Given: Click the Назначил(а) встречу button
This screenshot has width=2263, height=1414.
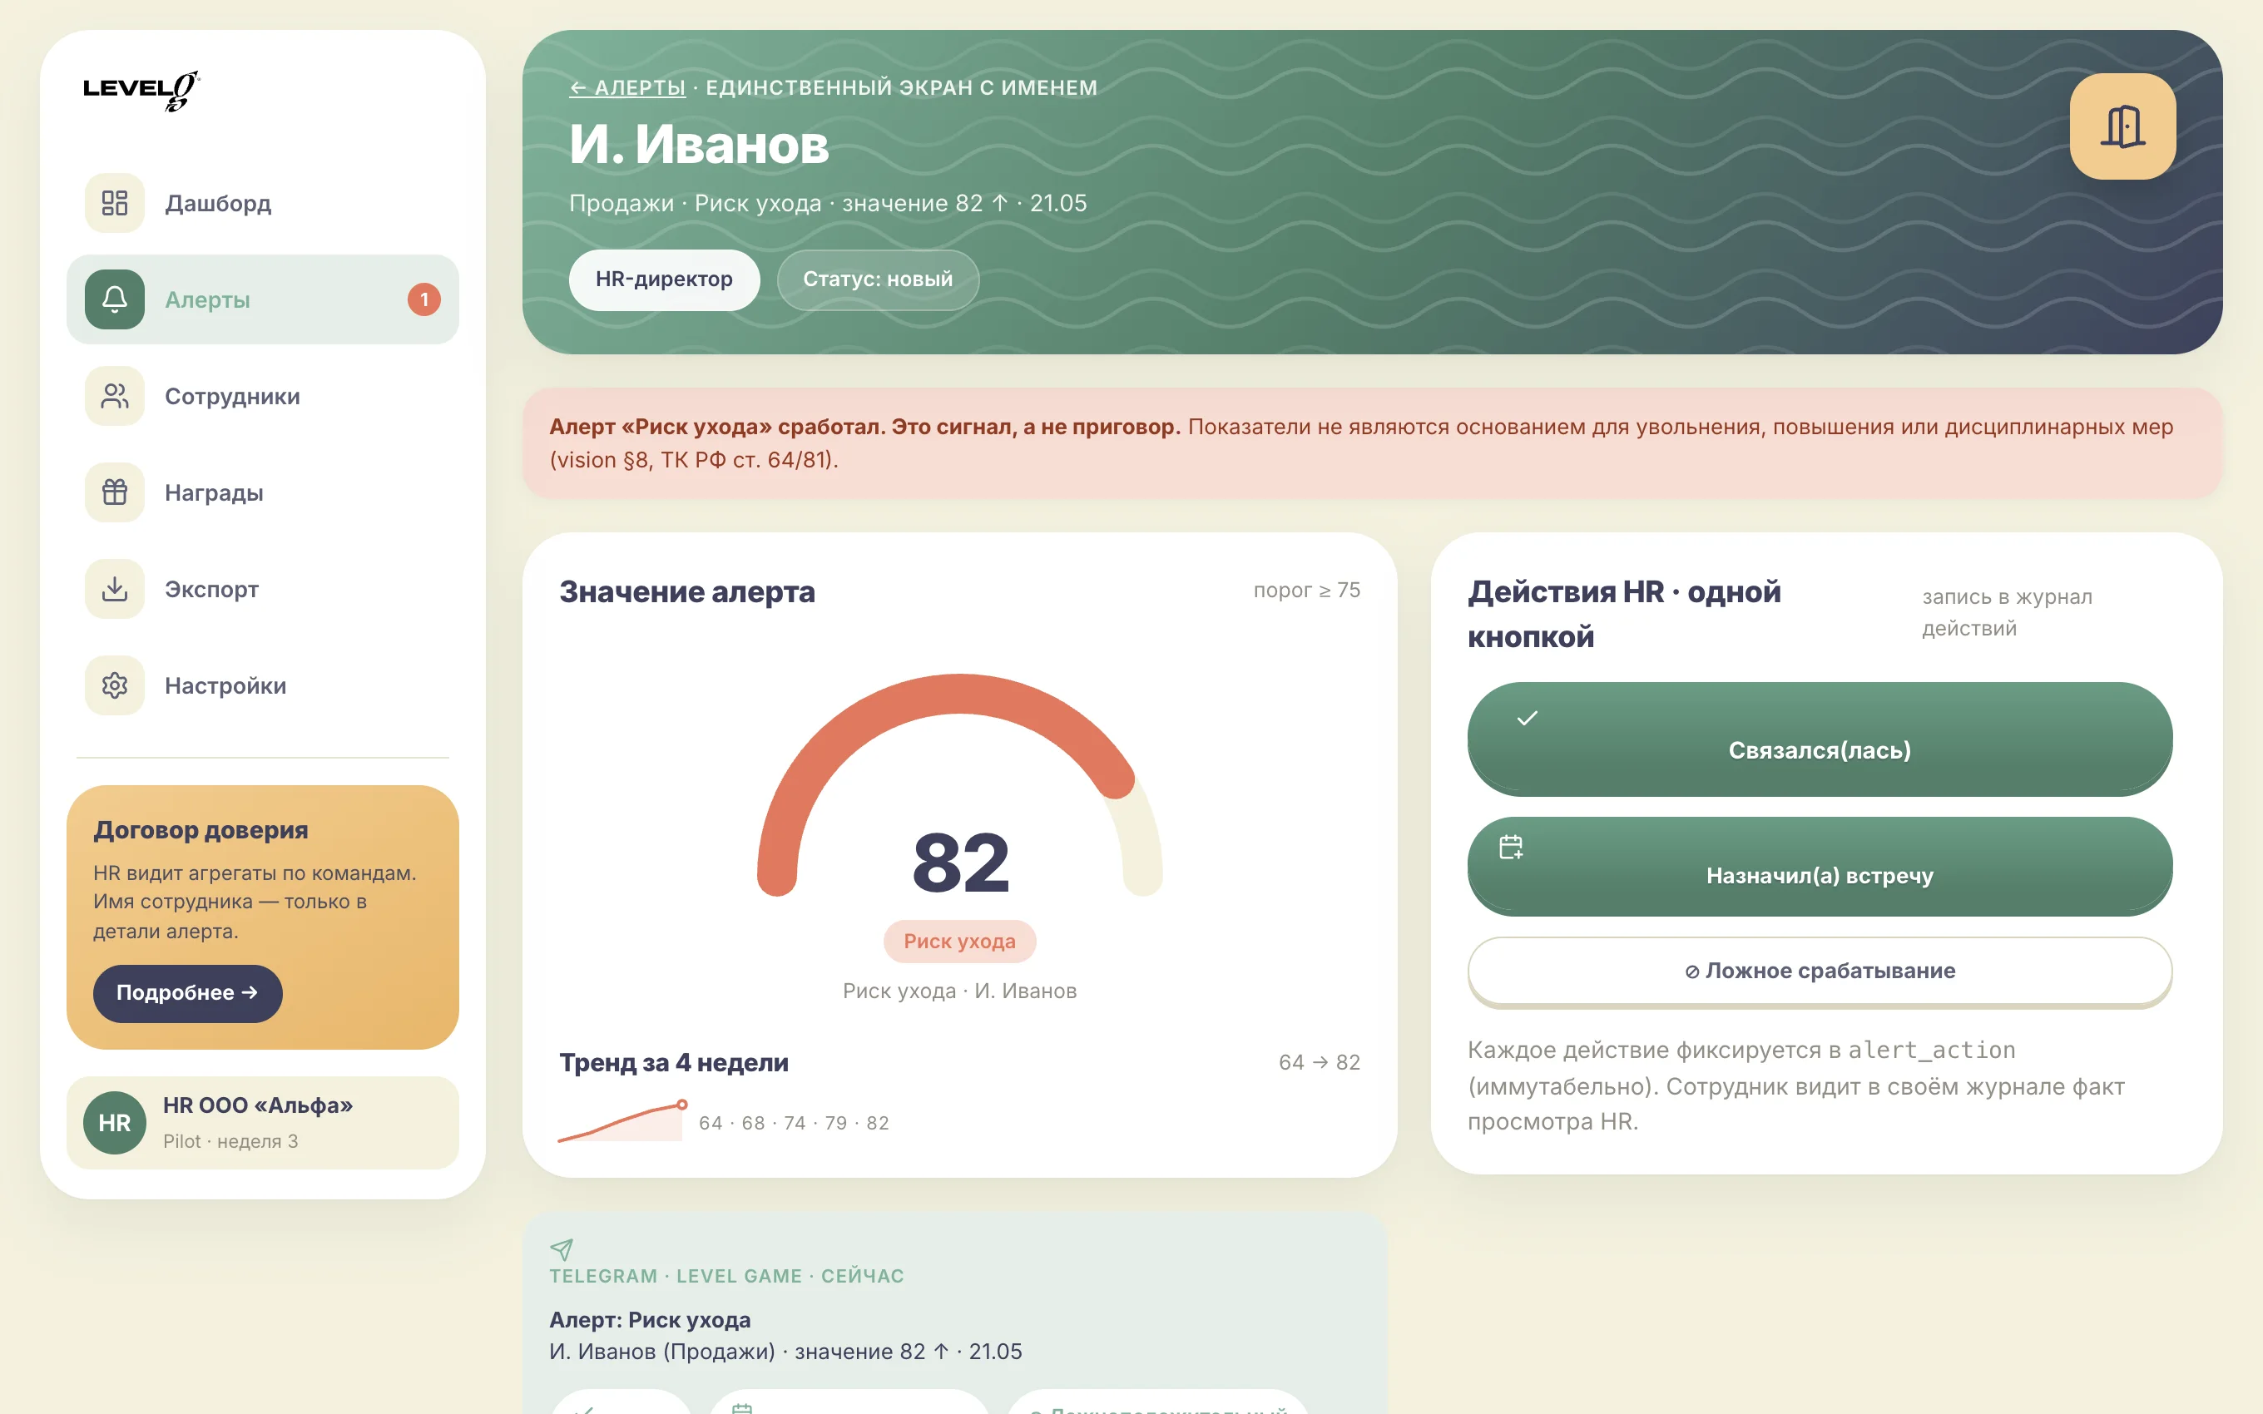Looking at the screenshot, I should click(x=1819, y=865).
